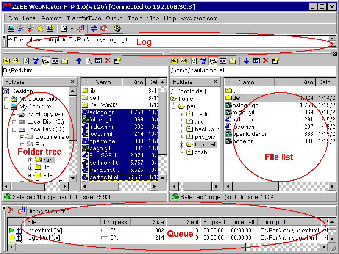Image resolution: width=339 pixels, height=254 pixels.
Task: Click the filter funnel icon in local pane
Action: click(36, 61)
